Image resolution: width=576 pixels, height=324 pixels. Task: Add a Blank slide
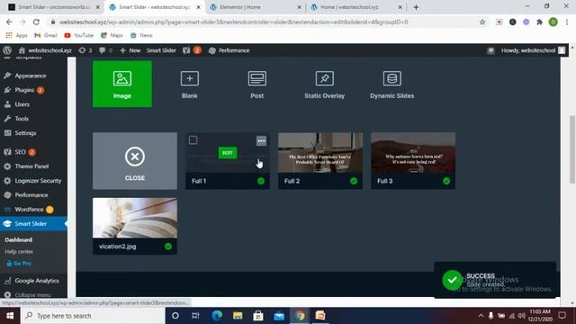click(190, 85)
